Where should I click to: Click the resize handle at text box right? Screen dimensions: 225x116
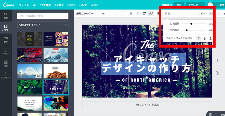(x=196, y=72)
